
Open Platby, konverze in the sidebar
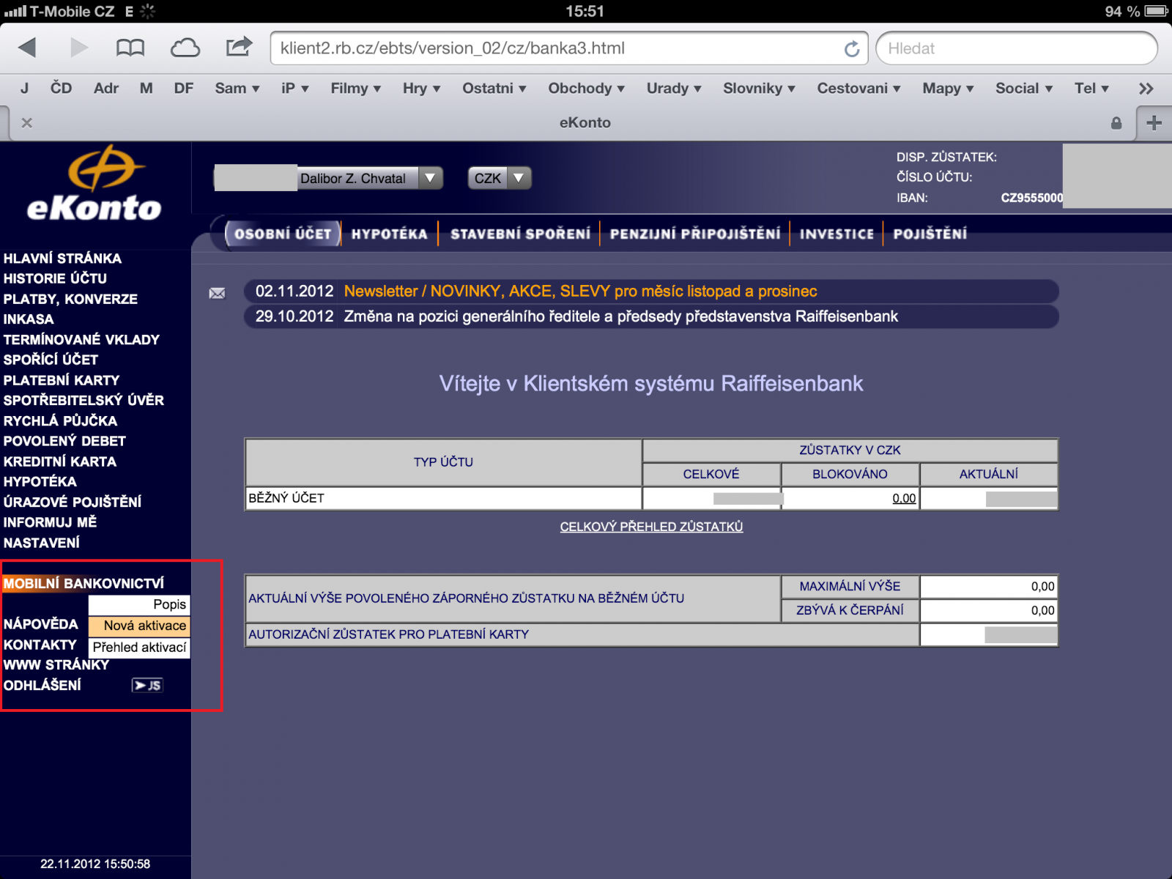coord(70,299)
